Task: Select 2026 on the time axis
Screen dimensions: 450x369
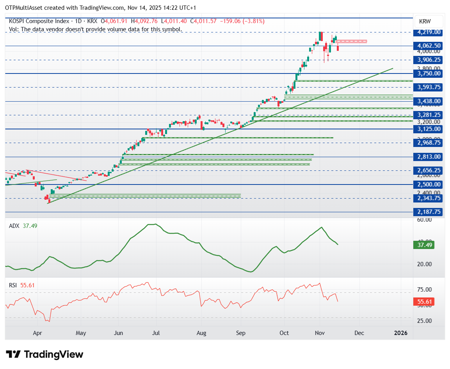Action: coord(400,333)
